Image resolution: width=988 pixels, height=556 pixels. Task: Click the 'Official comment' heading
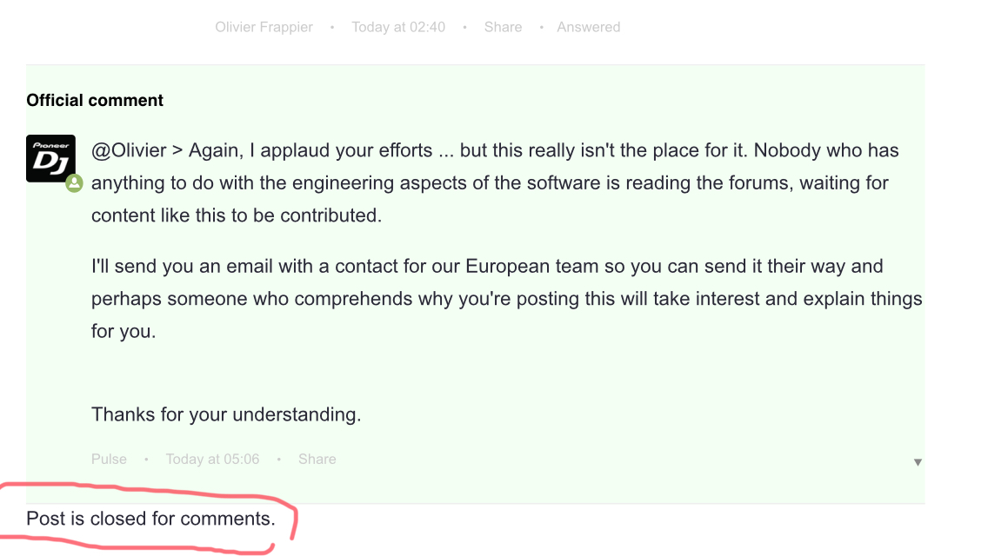point(95,100)
